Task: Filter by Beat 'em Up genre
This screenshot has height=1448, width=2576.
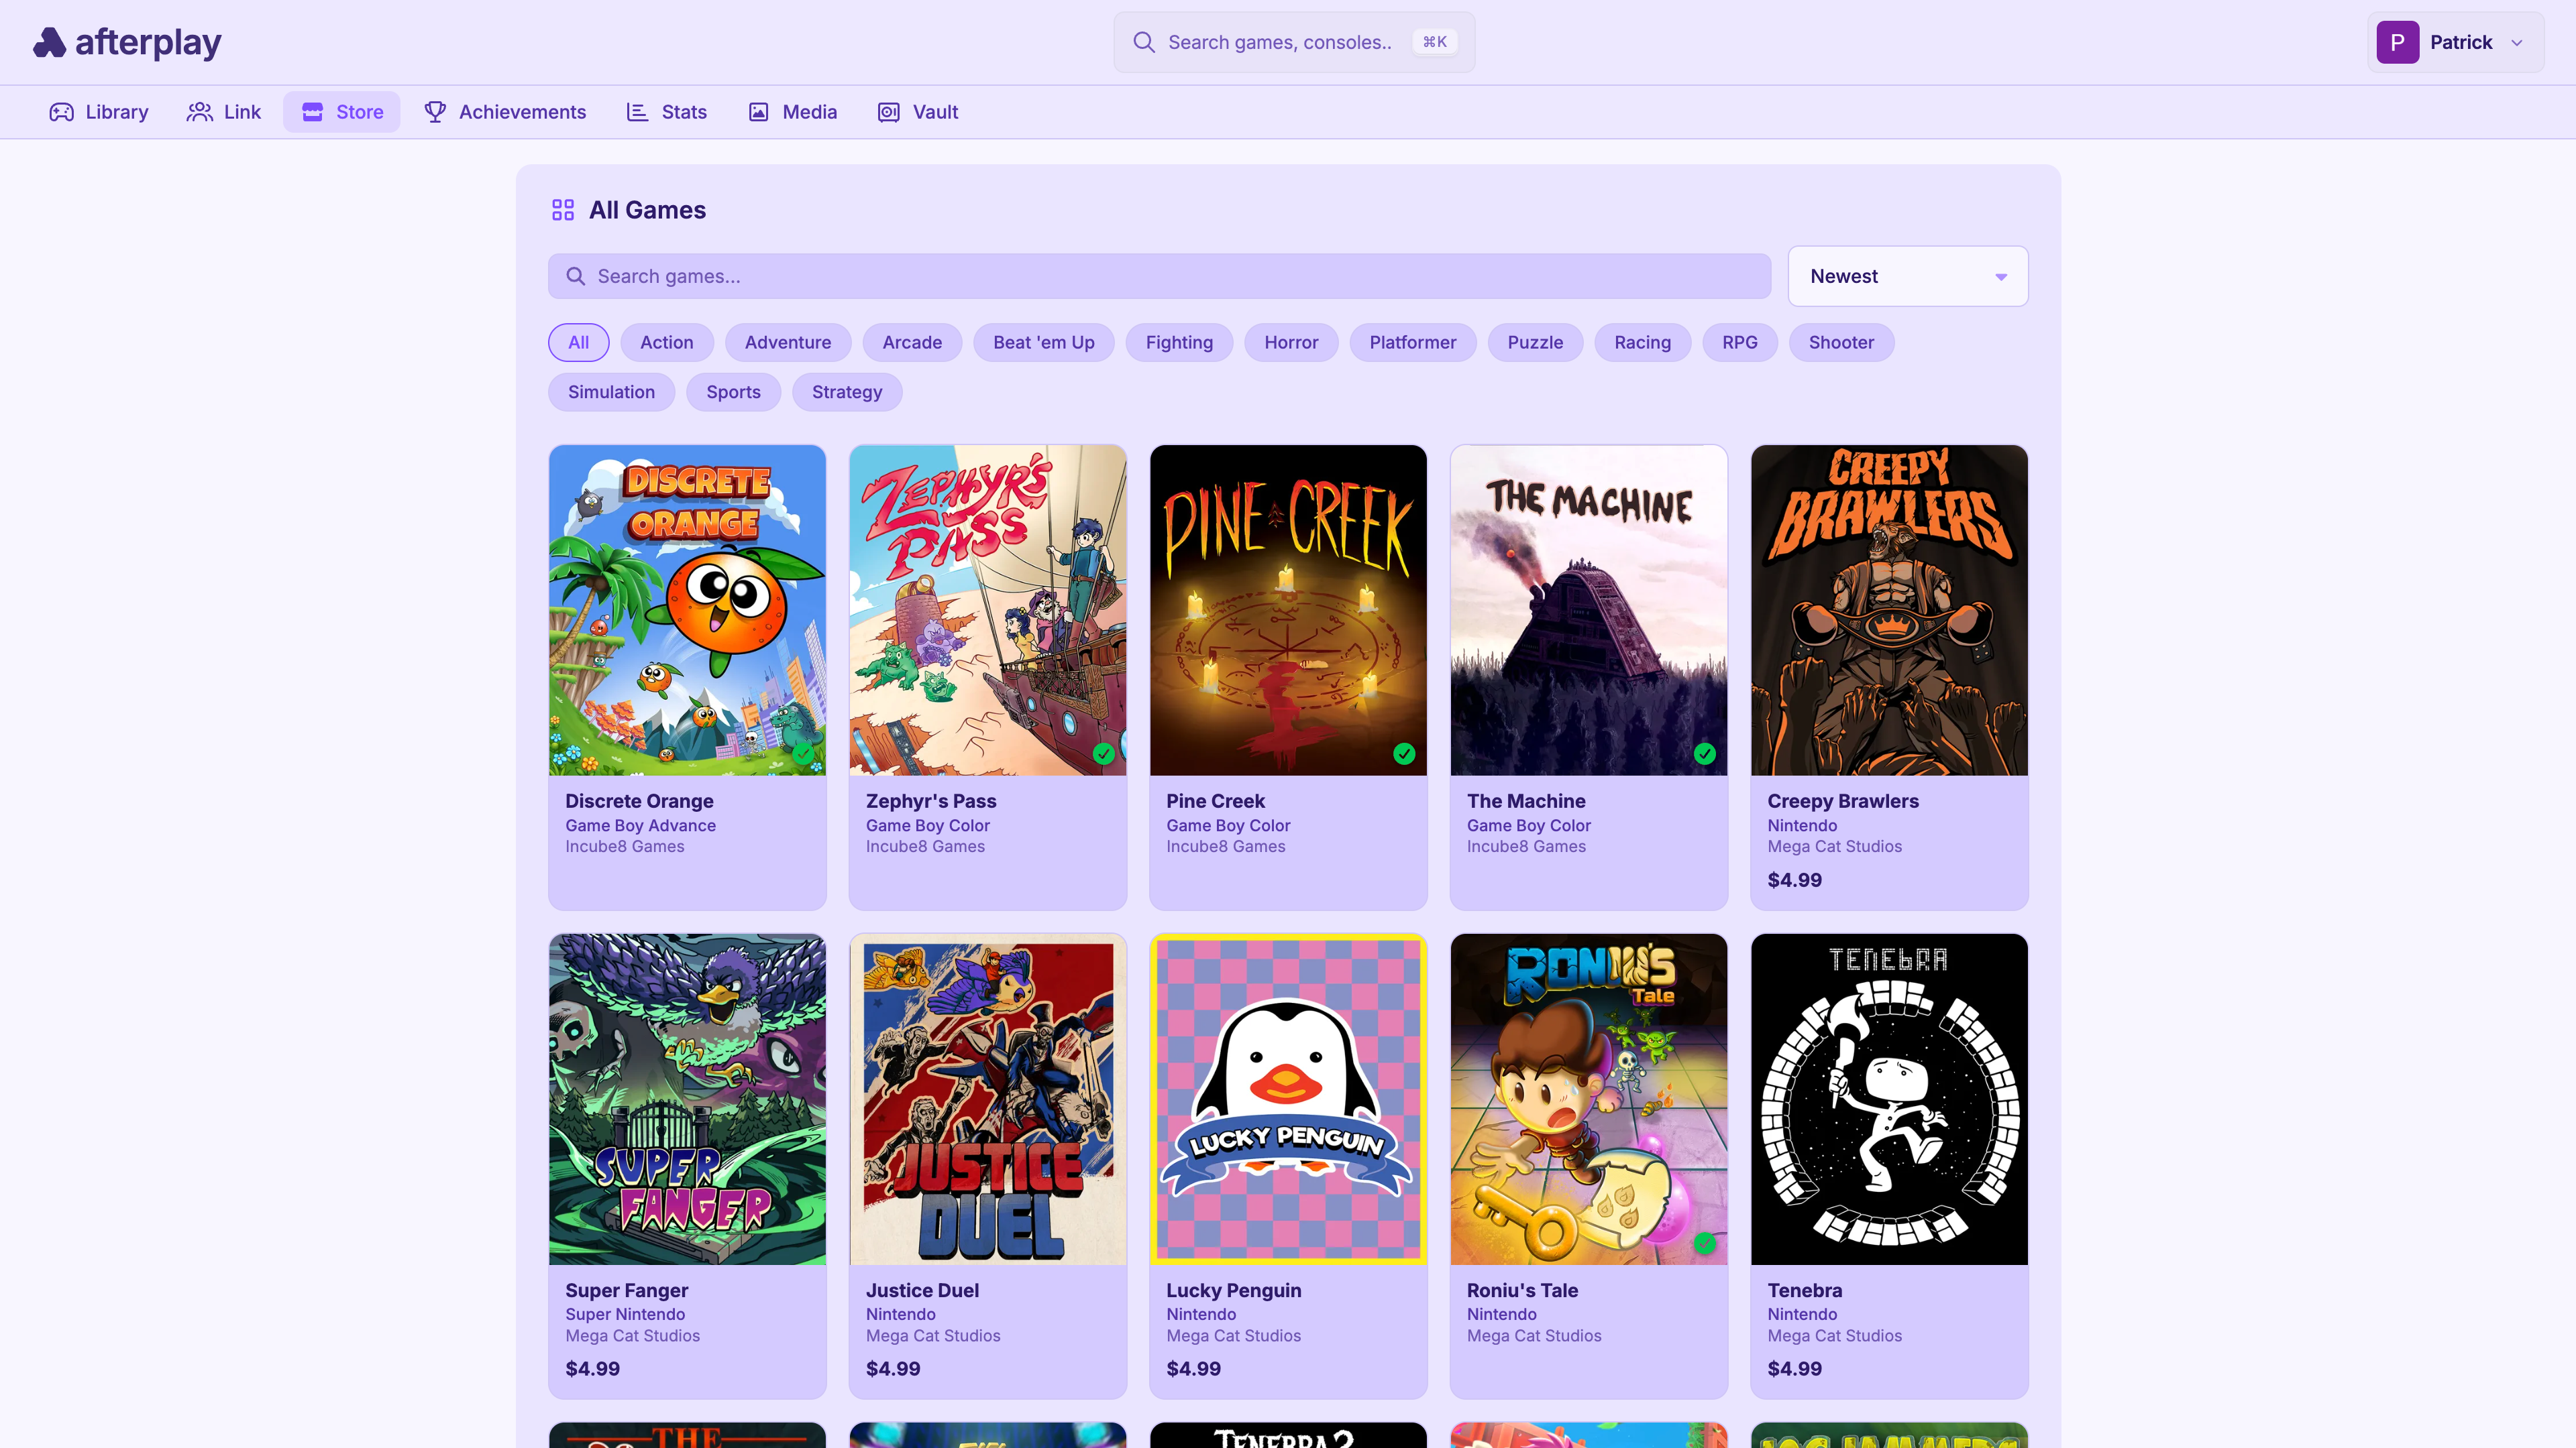Action: [x=1043, y=343]
